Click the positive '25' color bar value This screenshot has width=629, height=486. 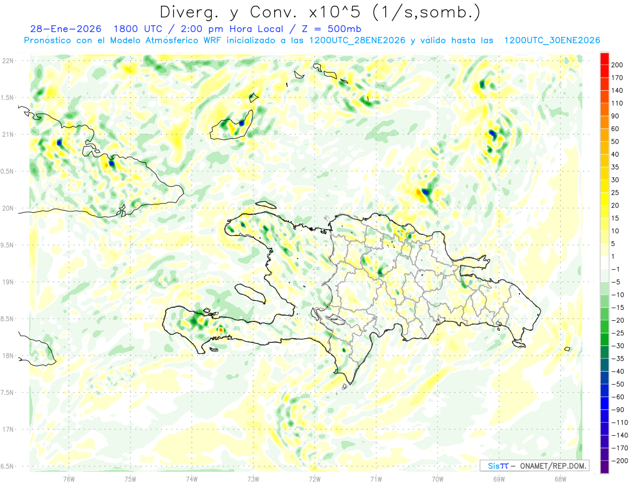click(615, 193)
